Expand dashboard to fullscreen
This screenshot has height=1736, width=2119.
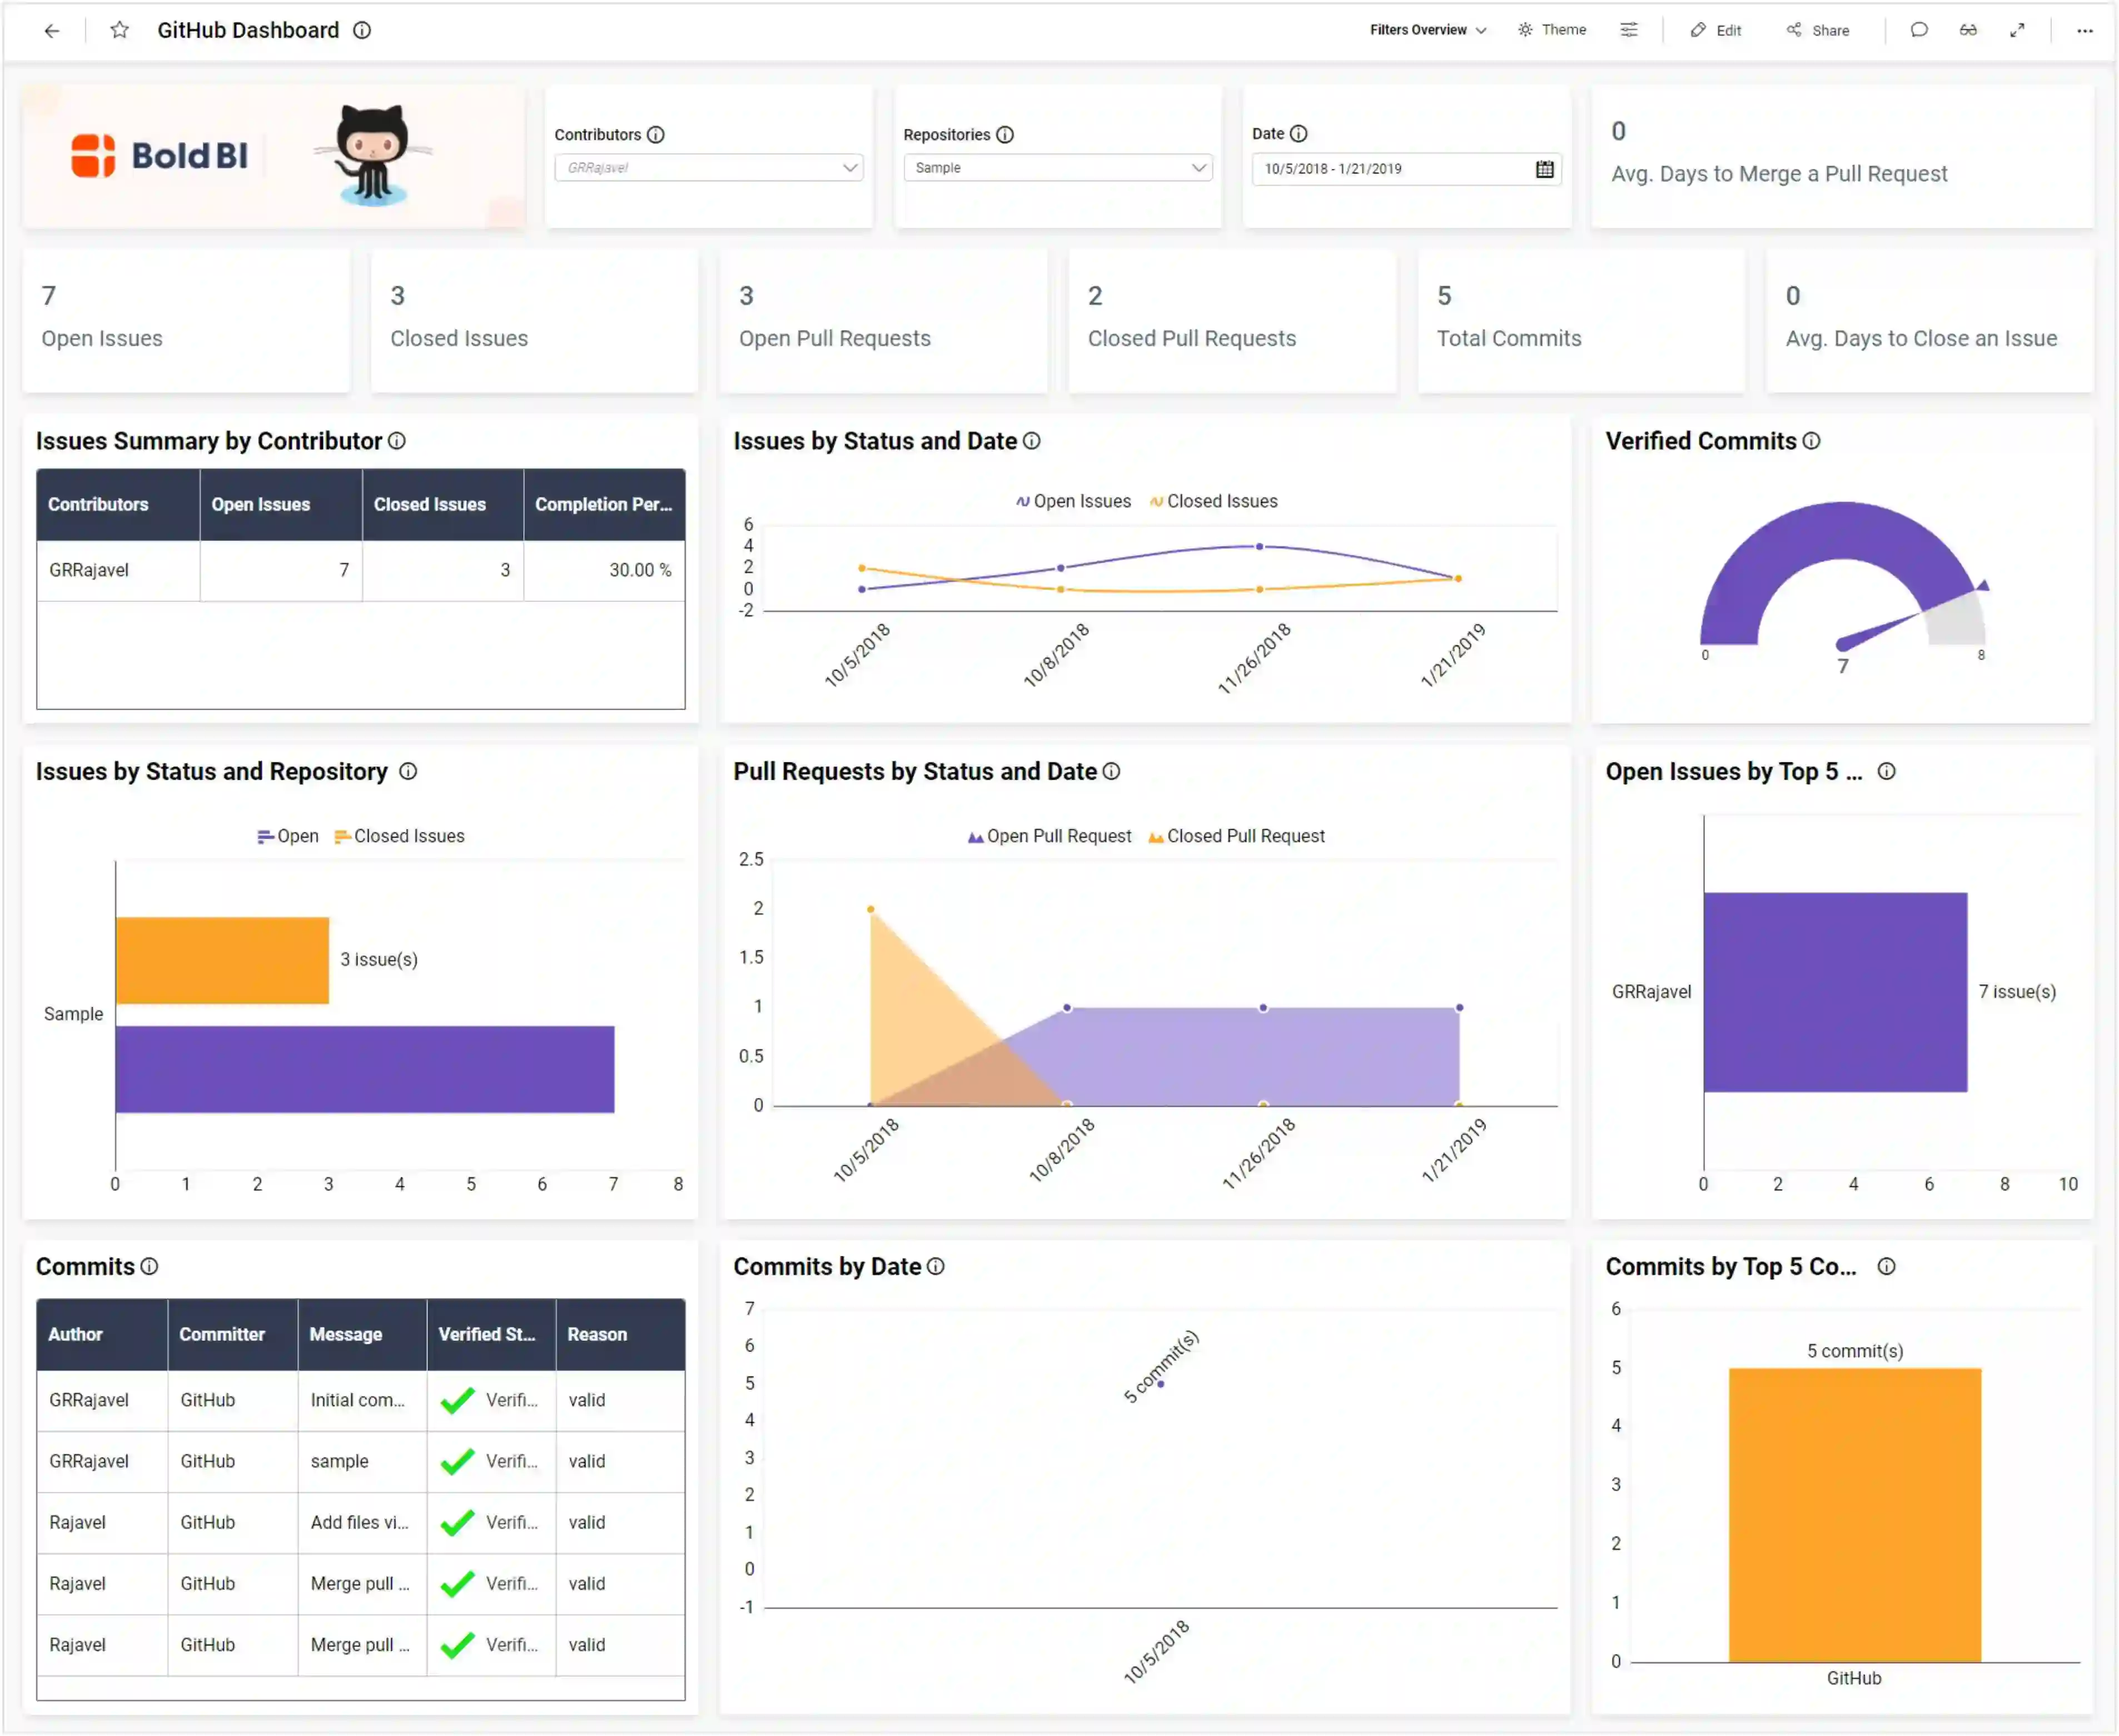(2018, 31)
